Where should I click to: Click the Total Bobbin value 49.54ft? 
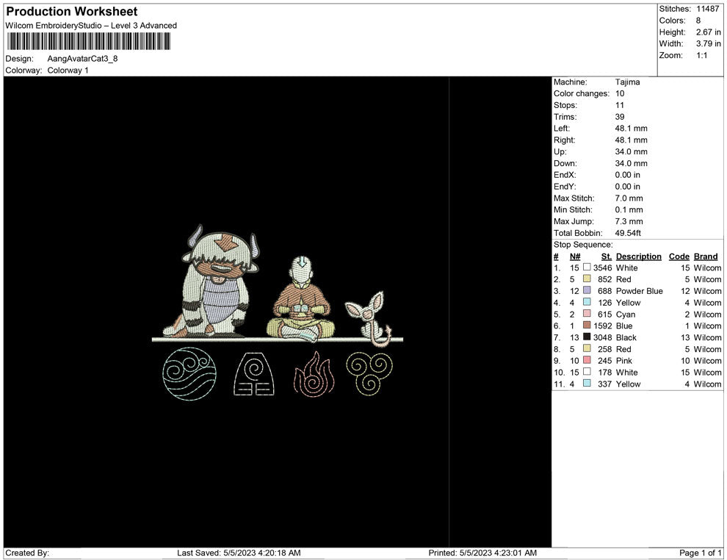pyautogui.click(x=628, y=233)
